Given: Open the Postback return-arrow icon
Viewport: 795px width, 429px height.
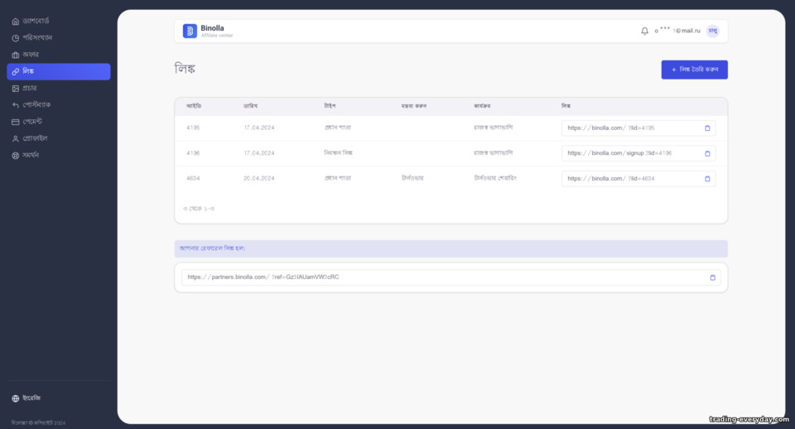Looking at the screenshot, I should (15, 105).
